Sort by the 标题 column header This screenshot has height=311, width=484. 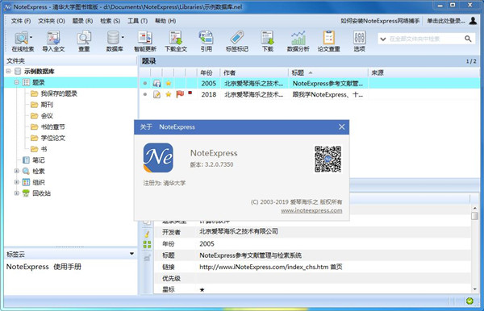(x=328, y=73)
